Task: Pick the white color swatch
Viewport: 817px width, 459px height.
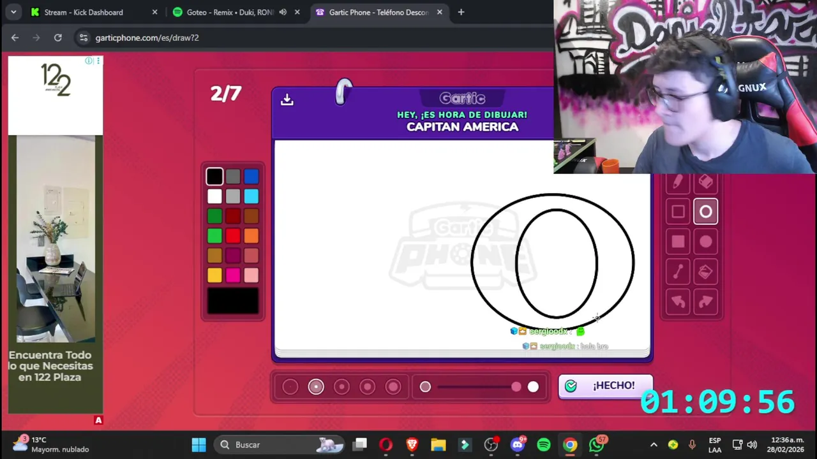Action: click(214, 196)
